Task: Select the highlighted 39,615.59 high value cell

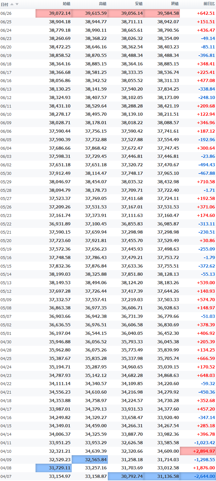Action: [90, 13]
